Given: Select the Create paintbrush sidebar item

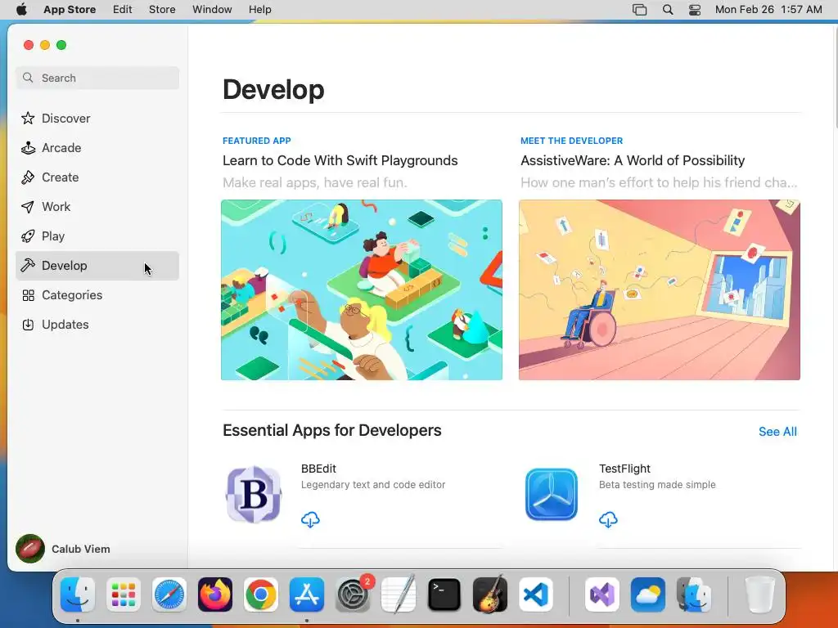Looking at the screenshot, I should click(x=97, y=177).
